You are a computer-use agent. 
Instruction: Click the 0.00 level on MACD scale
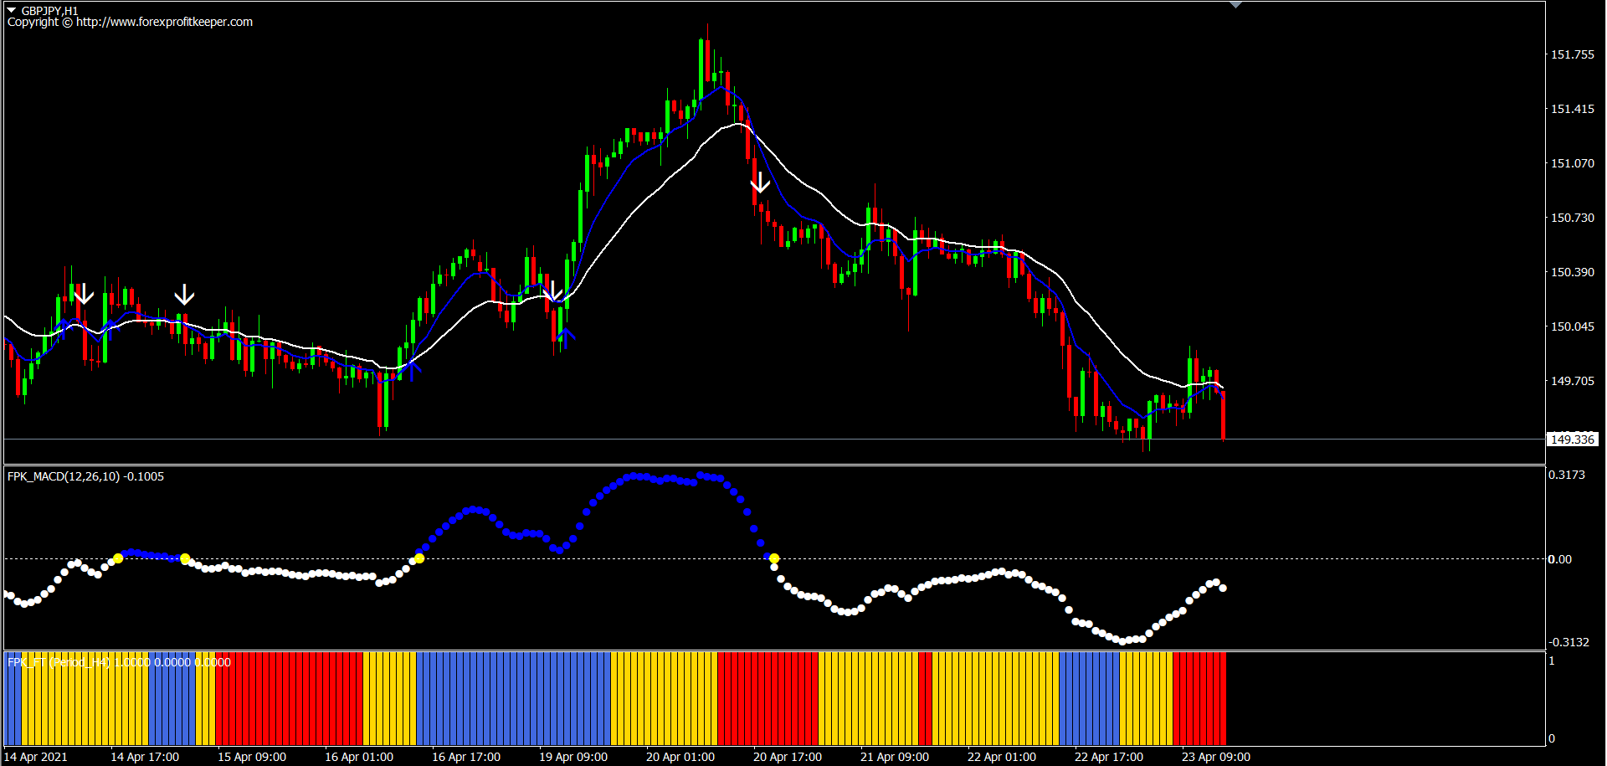pyautogui.click(x=1559, y=559)
